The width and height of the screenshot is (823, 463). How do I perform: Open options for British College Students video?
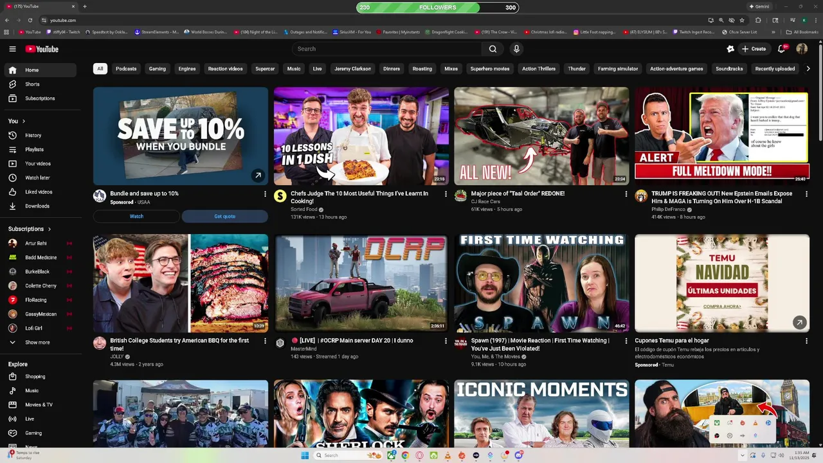265,341
